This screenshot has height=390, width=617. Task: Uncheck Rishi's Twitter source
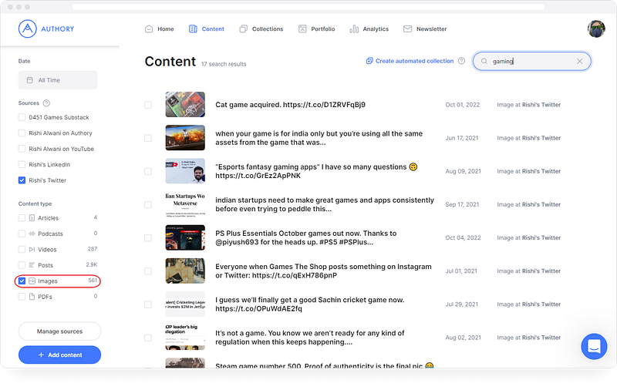[x=22, y=180]
